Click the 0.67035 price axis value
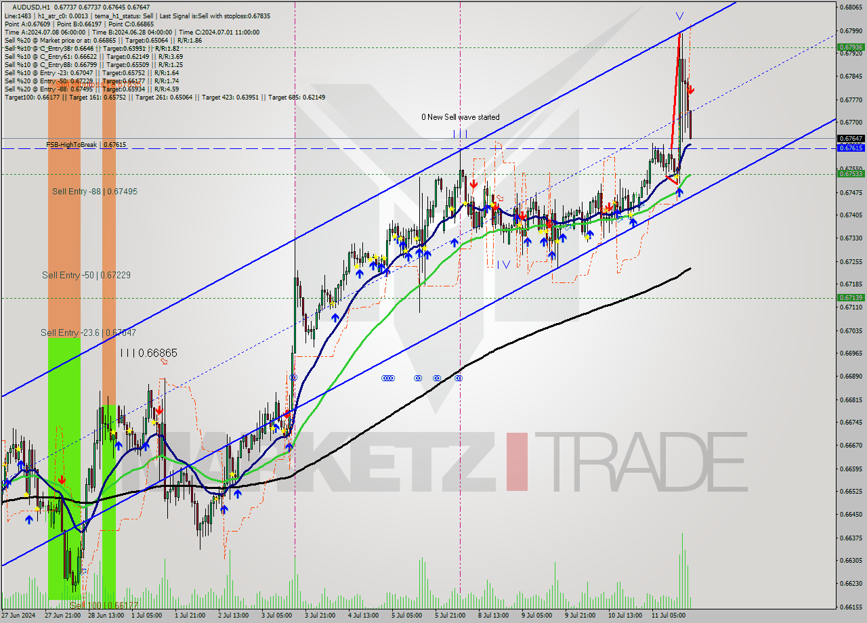This screenshot has height=623, width=867. (851, 330)
